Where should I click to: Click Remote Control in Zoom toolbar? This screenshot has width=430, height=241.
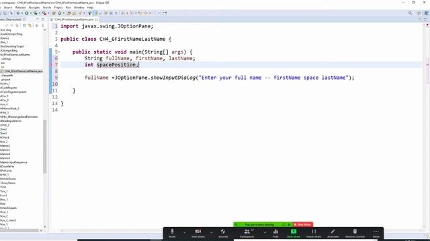355,233
